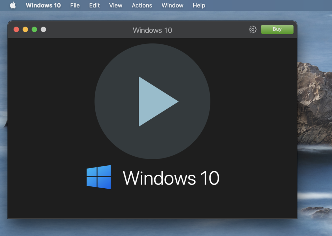The height and width of the screenshot is (236, 332).
Task: Open the Apple menu
Action: [13, 5]
